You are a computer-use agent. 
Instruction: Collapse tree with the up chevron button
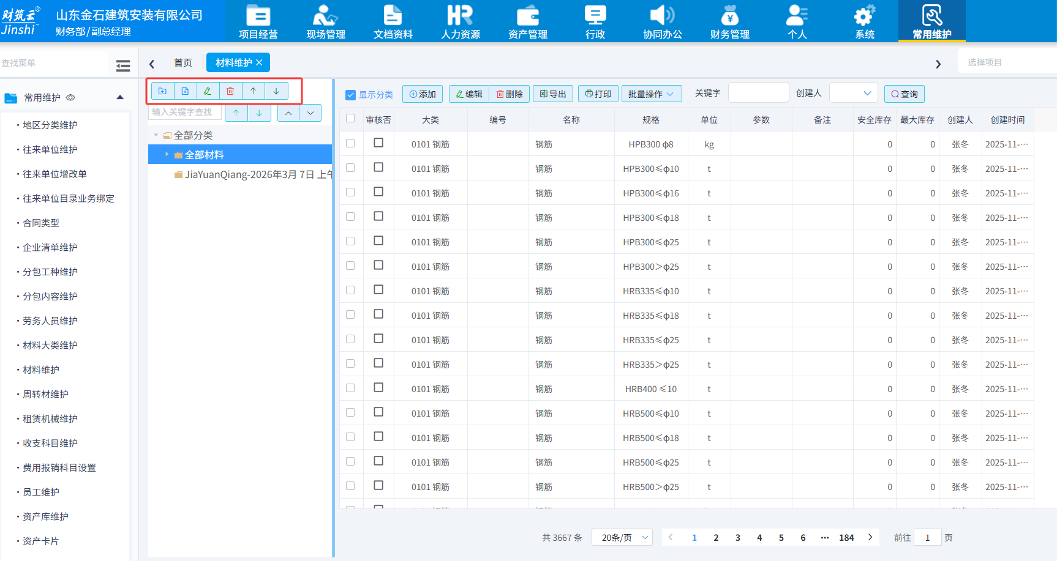(288, 113)
